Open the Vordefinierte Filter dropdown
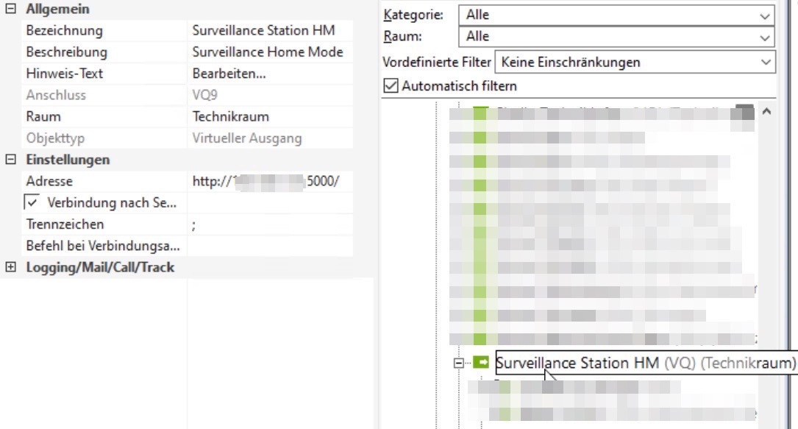This screenshot has width=798, height=429. coord(635,62)
